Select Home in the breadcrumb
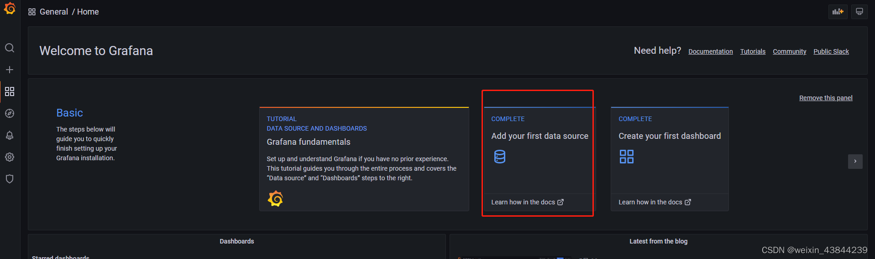This screenshot has height=259, width=875. 88,12
